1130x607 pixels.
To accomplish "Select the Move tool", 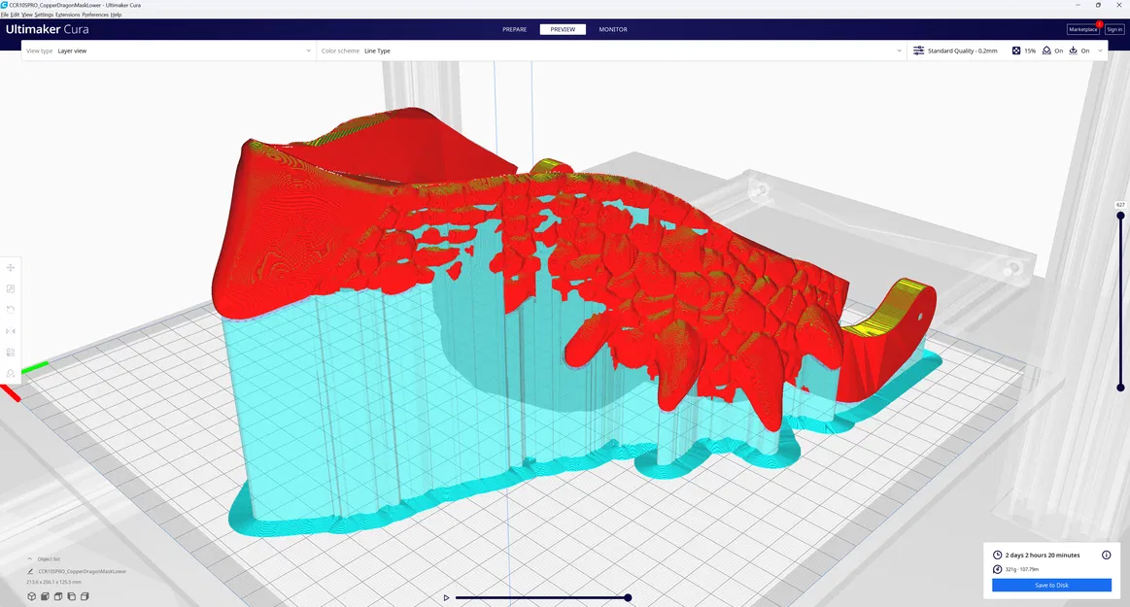I will coord(11,267).
